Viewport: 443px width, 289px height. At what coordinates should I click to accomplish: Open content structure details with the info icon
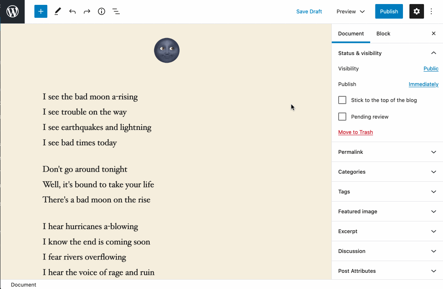(102, 11)
